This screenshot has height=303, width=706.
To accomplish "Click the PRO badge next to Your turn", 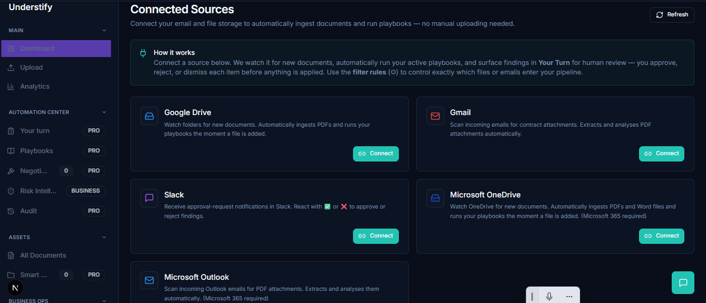I will coord(94,131).
